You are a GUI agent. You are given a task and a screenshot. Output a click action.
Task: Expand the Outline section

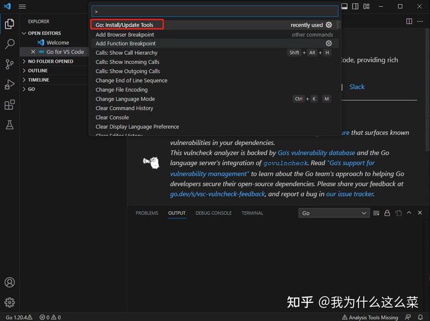(54, 70)
